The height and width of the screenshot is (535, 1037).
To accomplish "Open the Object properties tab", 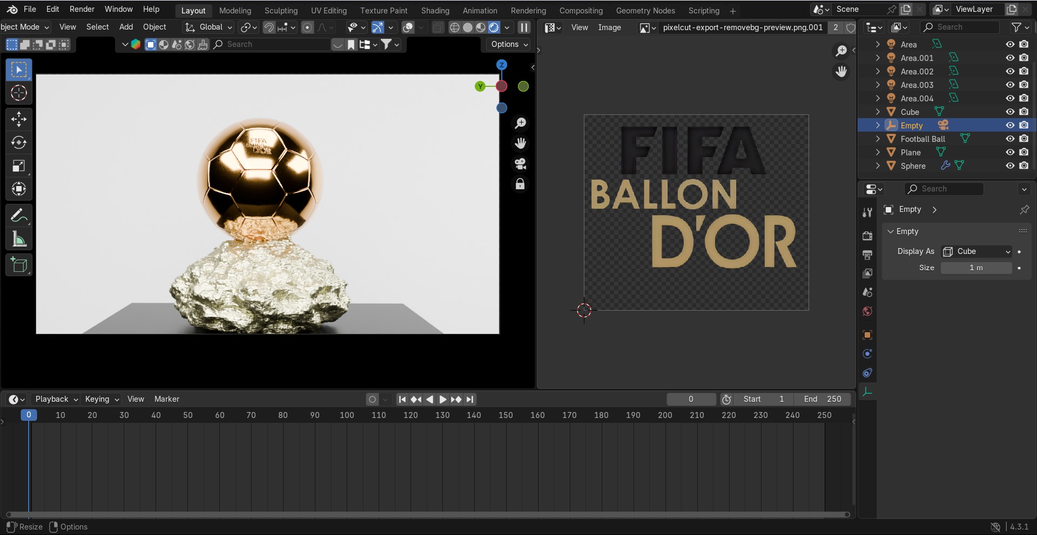I will coord(867,335).
